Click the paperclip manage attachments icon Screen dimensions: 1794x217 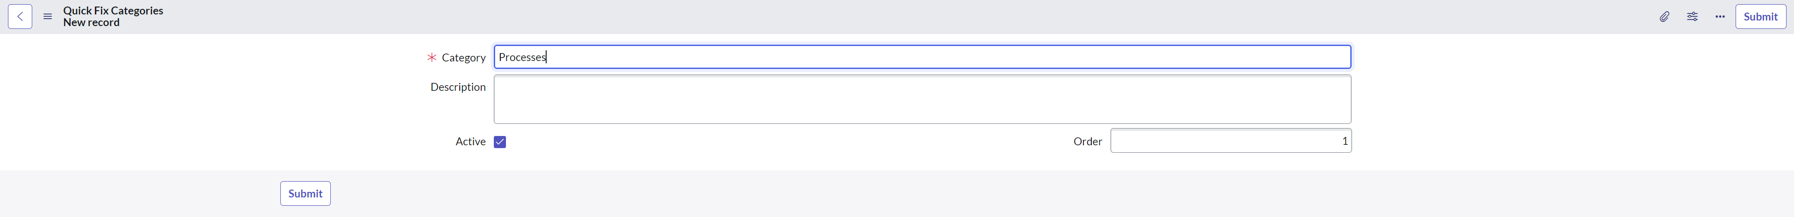pos(1664,17)
